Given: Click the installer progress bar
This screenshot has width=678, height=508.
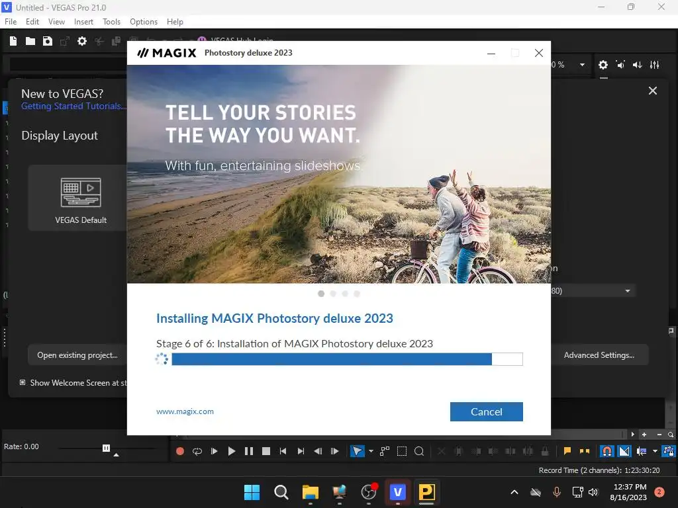Looking at the screenshot, I should 347,359.
